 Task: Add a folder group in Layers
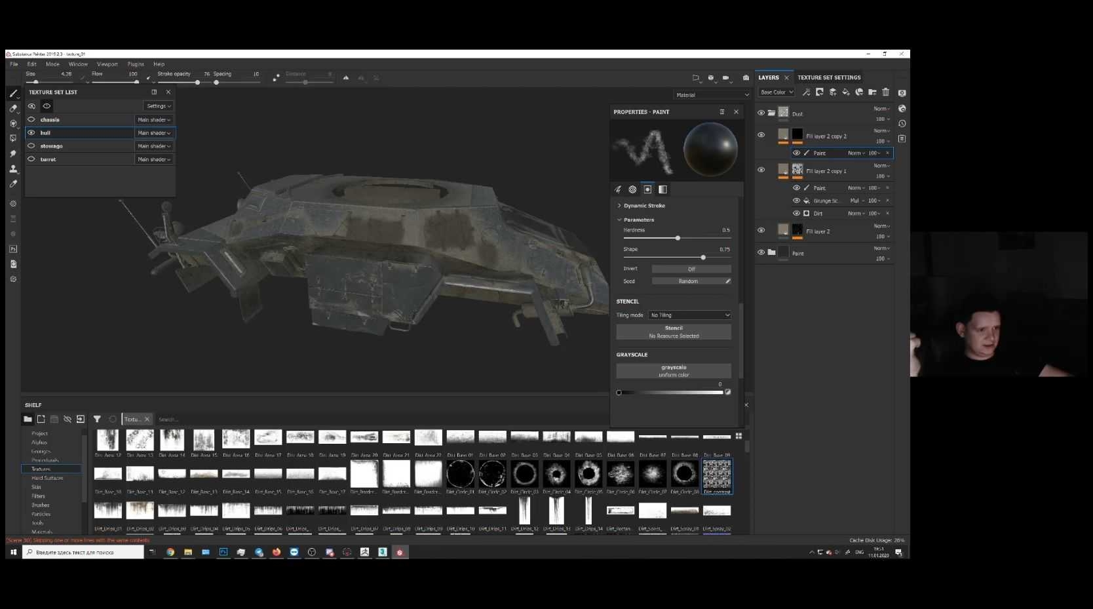[872, 92]
